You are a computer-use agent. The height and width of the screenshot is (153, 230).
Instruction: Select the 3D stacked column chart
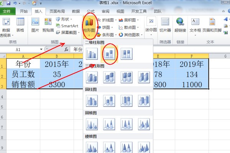tap(109, 77)
